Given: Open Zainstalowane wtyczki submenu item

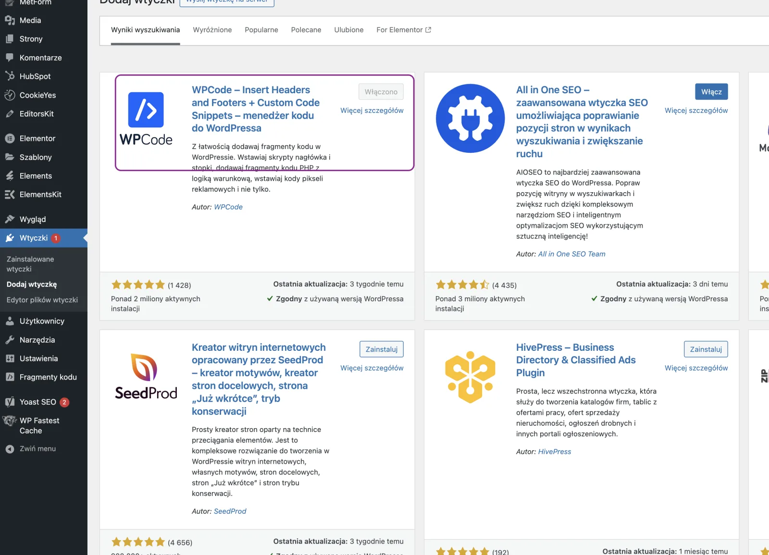Looking at the screenshot, I should [x=30, y=264].
